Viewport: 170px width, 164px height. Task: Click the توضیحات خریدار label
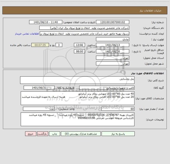coord(155,120)
